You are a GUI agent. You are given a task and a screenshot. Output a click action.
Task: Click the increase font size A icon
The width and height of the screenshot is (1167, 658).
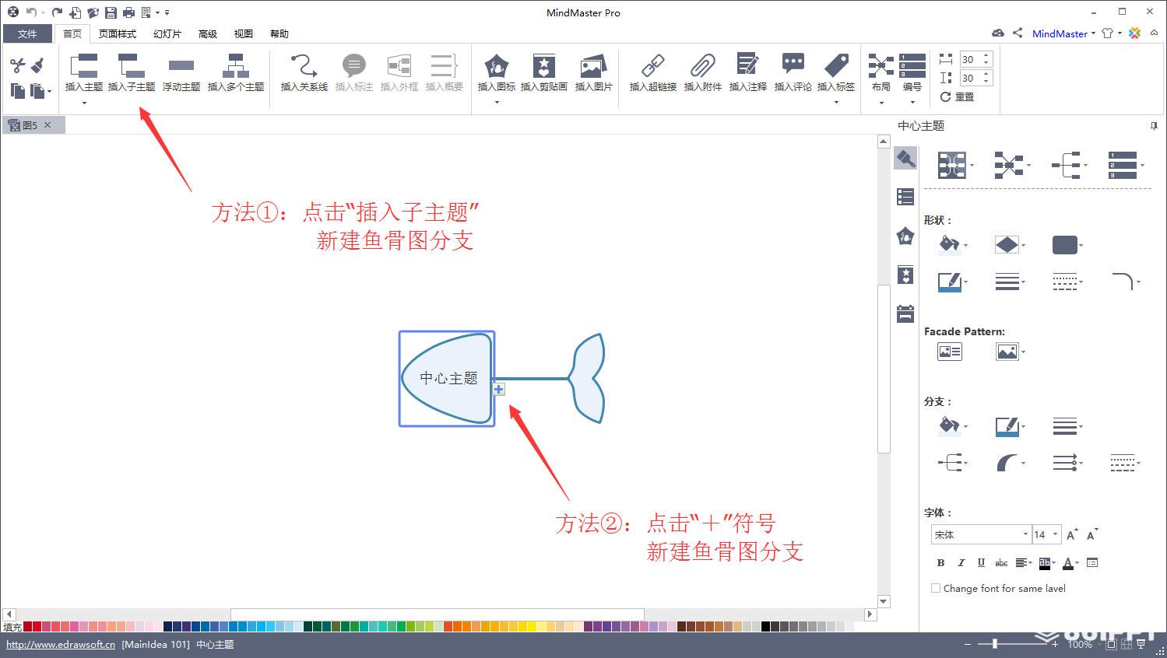pos(1072,534)
